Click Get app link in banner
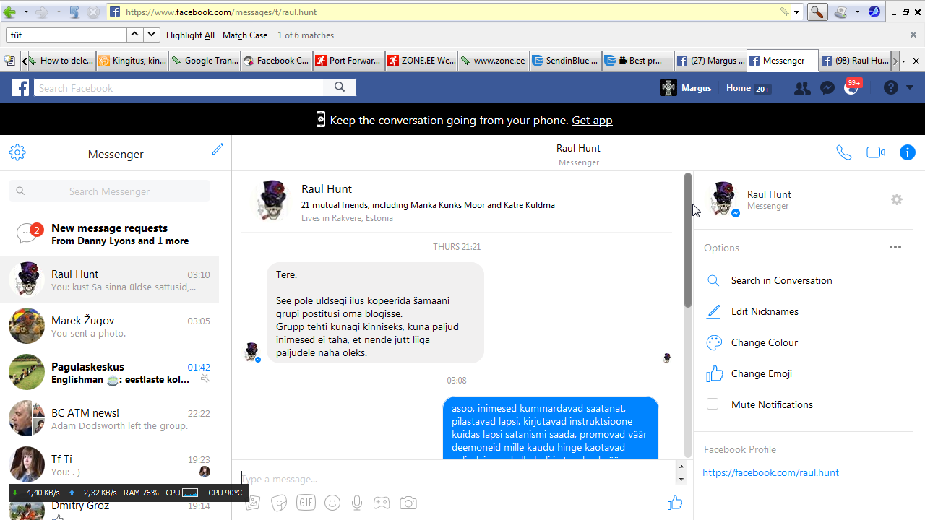The width and height of the screenshot is (925, 520). 592,120
